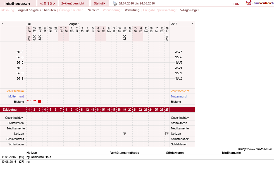Click the left Schlafdauer row label
Viewport: 274px width, 186px height.
tap(16, 144)
